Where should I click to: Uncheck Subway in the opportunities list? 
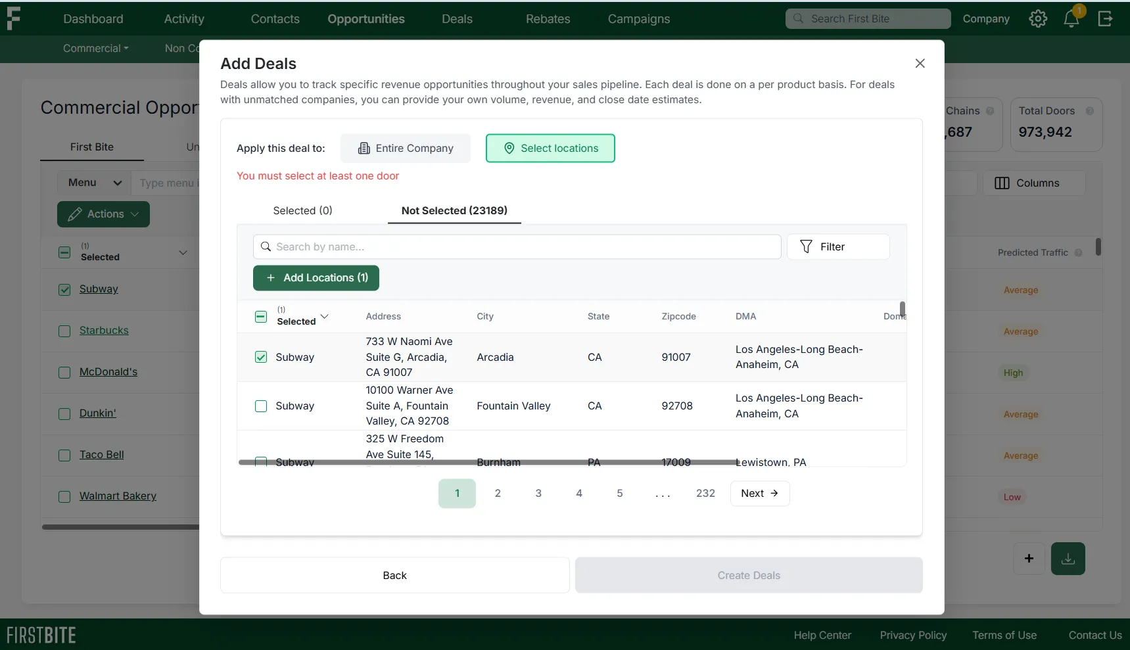coord(64,290)
